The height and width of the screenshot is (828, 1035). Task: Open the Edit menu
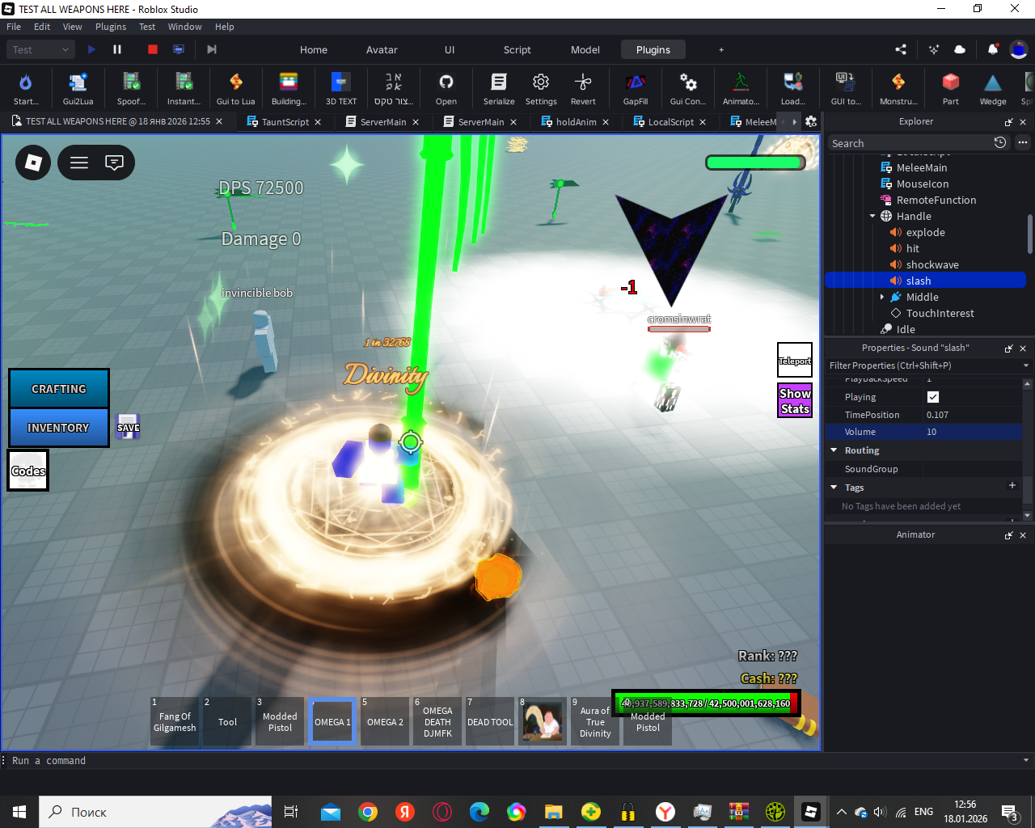coord(42,27)
